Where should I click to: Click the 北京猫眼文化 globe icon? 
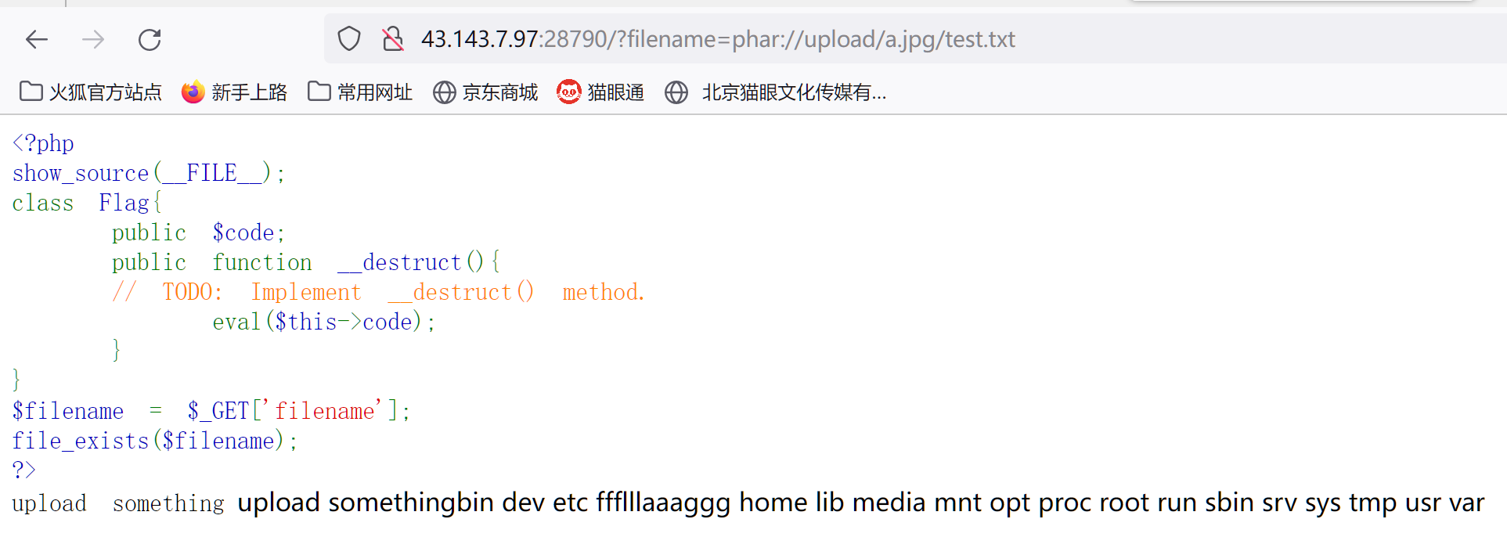click(676, 92)
